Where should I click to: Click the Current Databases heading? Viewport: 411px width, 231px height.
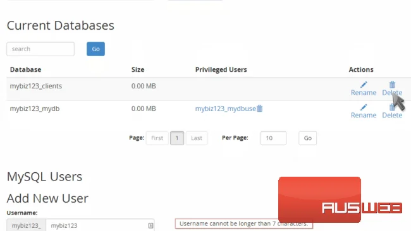tap(61, 26)
